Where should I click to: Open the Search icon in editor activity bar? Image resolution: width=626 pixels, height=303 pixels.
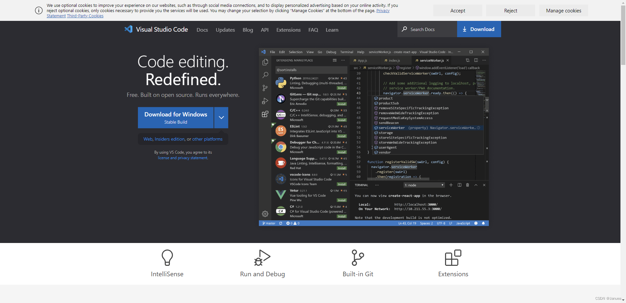[265, 75]
